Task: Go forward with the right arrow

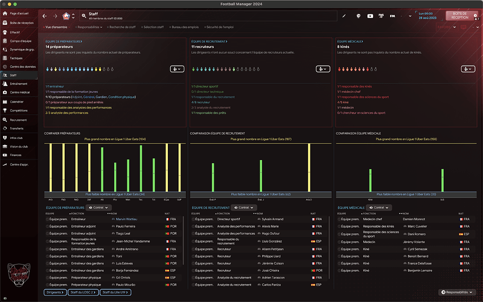Action: pos(55,16)
